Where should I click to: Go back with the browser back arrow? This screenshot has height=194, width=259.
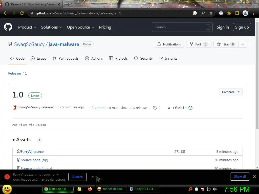(x=6, y=13)
